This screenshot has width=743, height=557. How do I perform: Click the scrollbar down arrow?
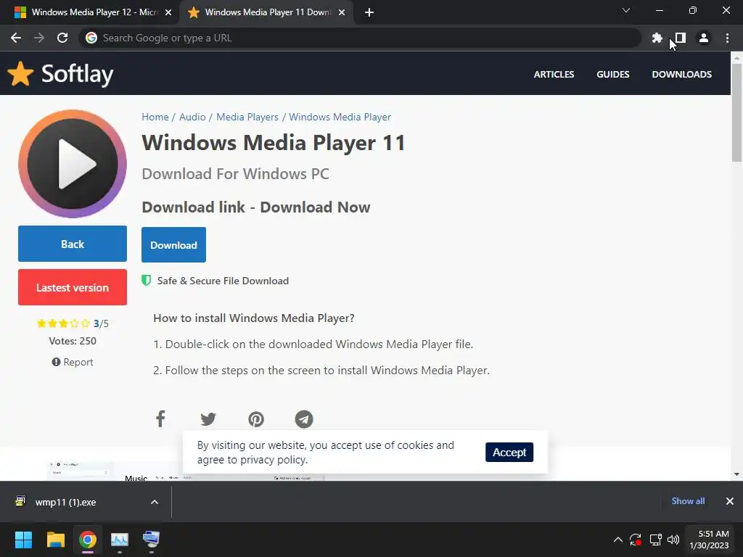[x=736, y=474]
